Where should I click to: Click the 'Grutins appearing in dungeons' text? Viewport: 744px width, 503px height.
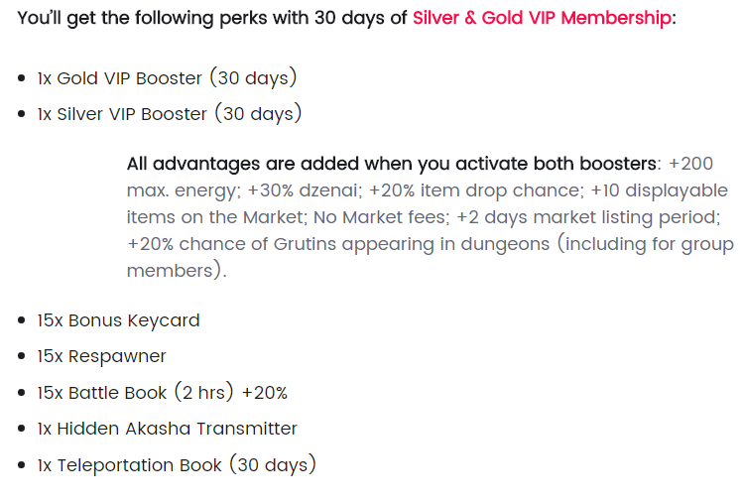(x=412, y=244)
